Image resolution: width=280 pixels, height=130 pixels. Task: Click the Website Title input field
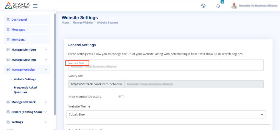(x=166, y=66)
